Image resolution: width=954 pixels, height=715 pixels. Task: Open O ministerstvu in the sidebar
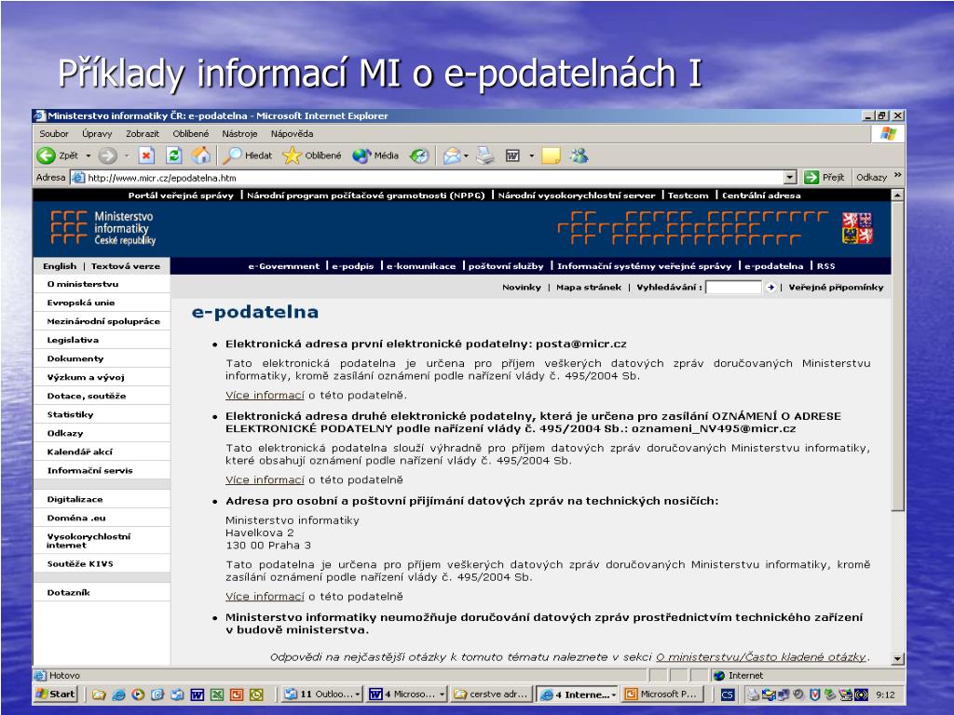(x=83, y=284)
